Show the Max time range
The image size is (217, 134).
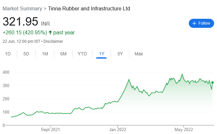(x=139, y=54)
